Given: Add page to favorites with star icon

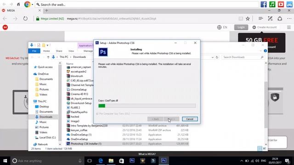Looking at the screenshot, I should pyautogui.click(x=248, y=18).
